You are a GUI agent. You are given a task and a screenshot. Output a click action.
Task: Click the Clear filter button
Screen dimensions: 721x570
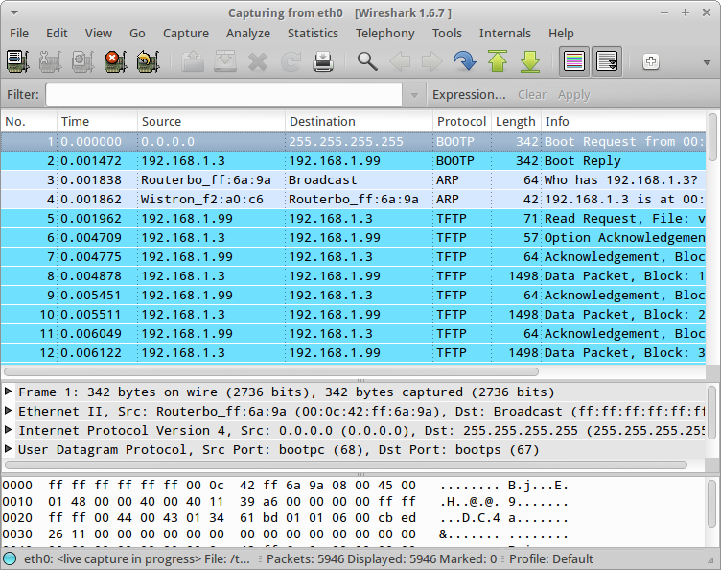pyautogui.click(x=532, y=95)
